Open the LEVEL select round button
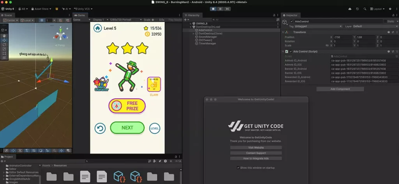Viewport: 399px width, 184px height. tap(155, 128)
